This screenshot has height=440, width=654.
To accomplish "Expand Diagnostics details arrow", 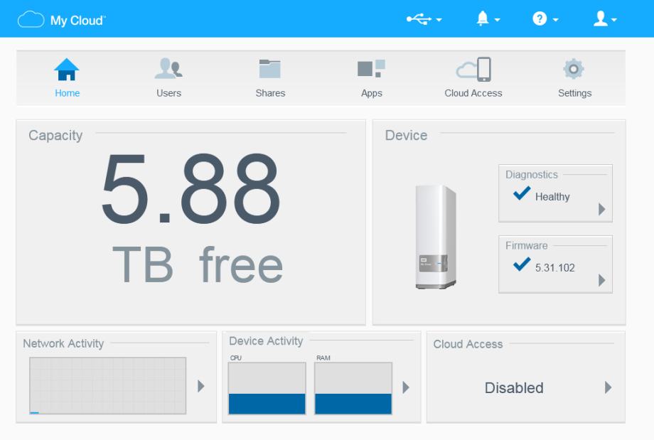I will (x=601, y=209).
